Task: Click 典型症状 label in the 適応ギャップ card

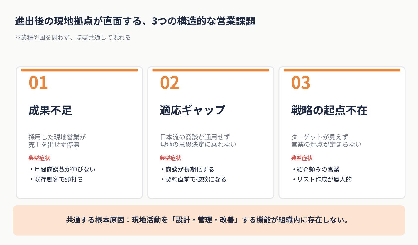Action: point(170,158)
